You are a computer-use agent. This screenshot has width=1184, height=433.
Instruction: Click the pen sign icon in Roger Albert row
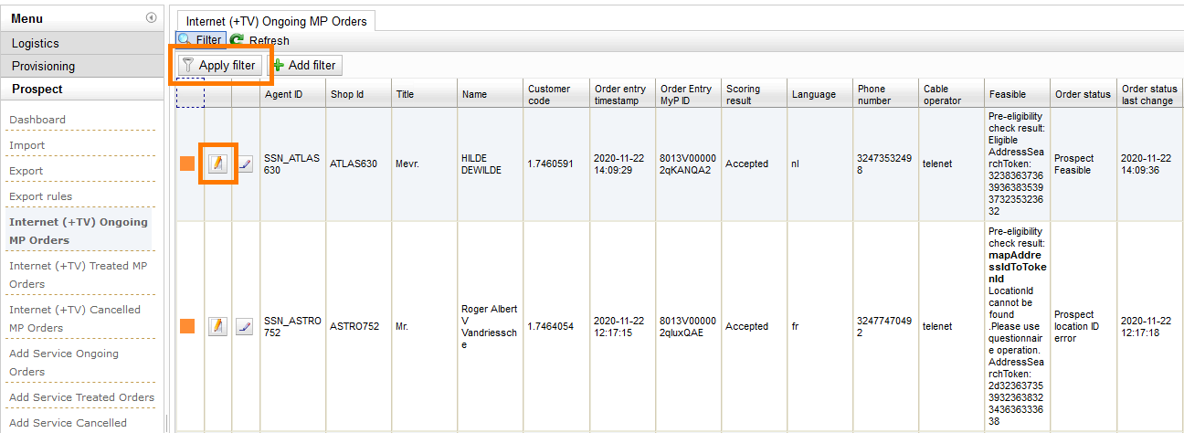click(x=245, y=326)
